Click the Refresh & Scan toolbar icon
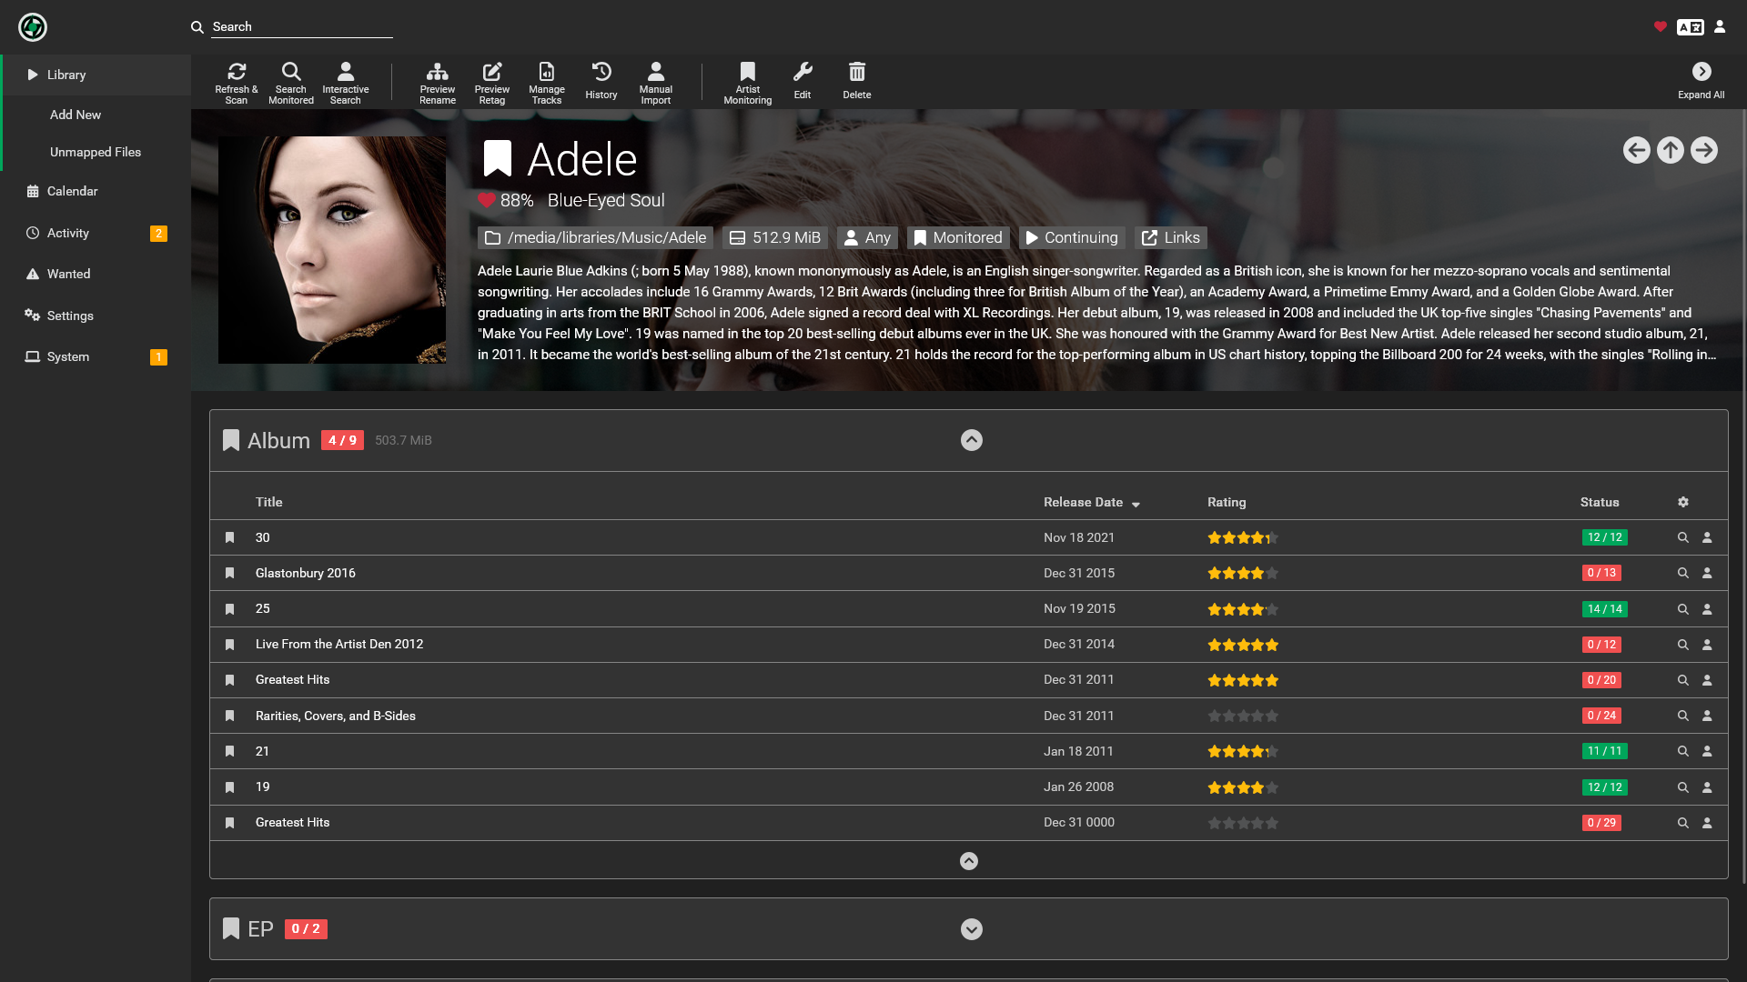 tap(237, 82)
